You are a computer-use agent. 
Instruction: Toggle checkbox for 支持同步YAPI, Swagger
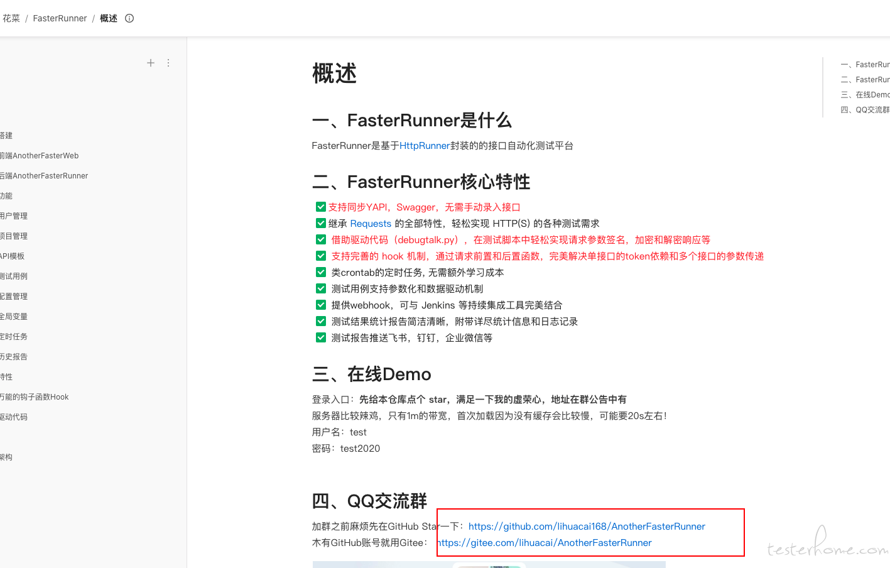click(x=320, y=207)
